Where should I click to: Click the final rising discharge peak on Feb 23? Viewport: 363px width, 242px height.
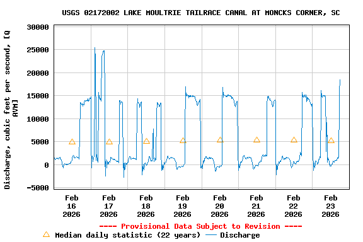340,80
